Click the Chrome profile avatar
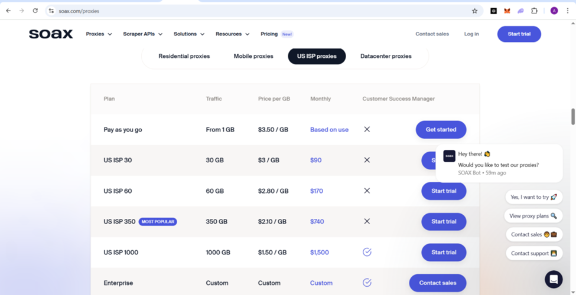 (x=554, y=11)
